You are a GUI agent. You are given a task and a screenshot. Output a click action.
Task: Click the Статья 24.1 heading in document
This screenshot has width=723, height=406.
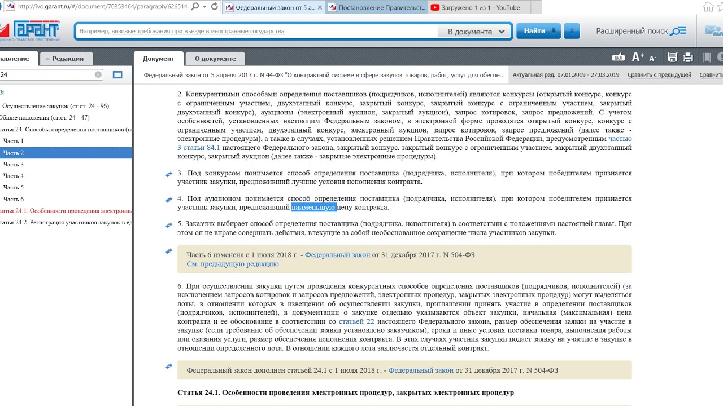(x=346, y=392)
